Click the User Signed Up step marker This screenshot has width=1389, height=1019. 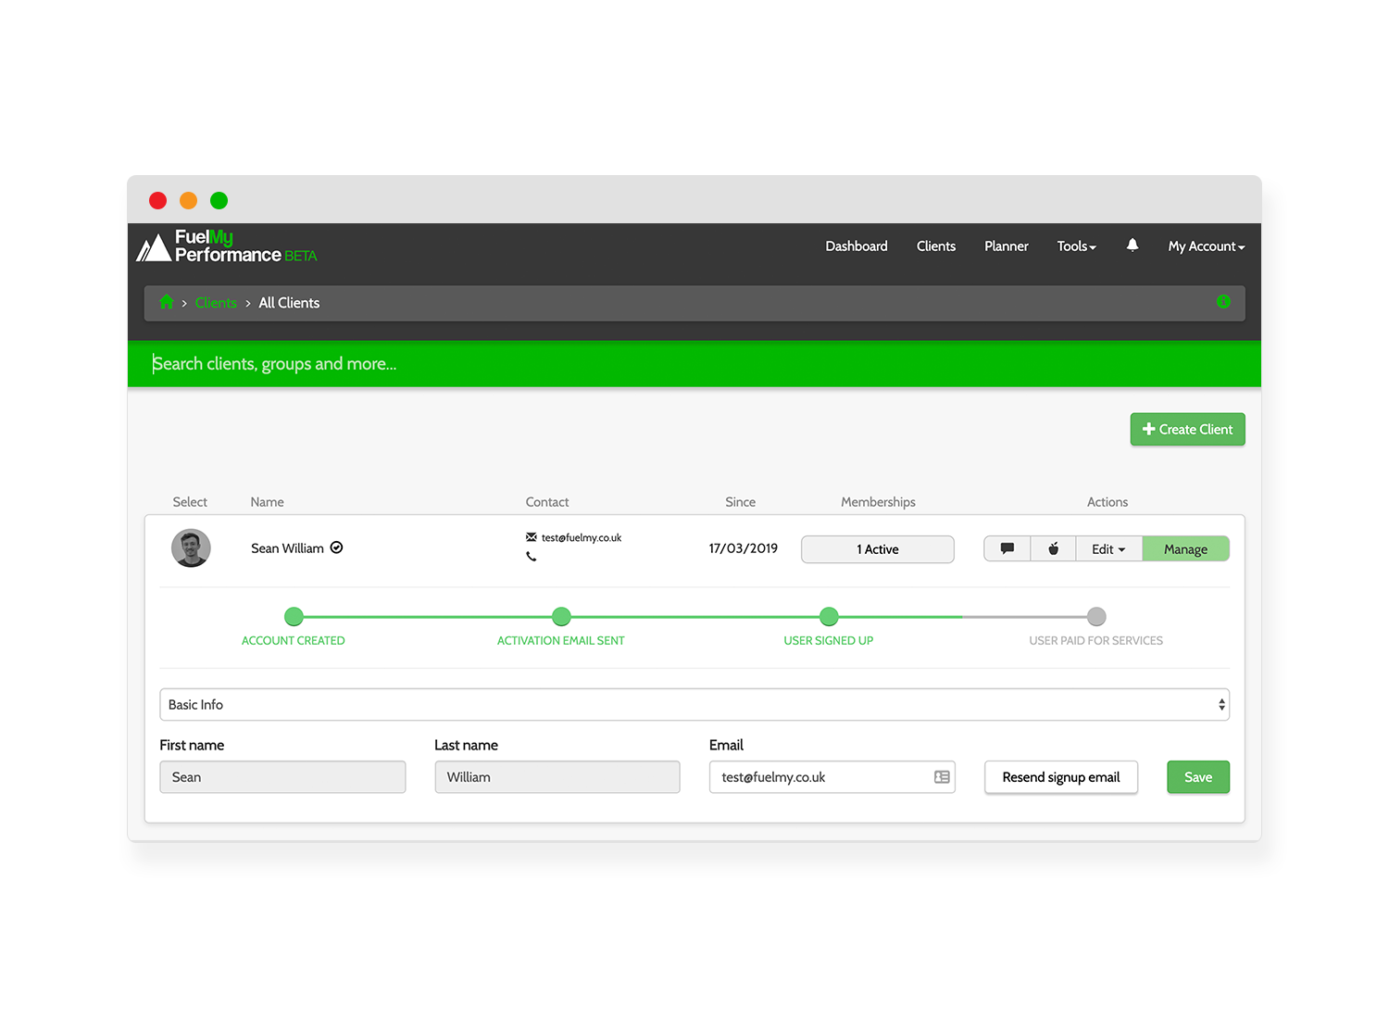pos(829,616)
